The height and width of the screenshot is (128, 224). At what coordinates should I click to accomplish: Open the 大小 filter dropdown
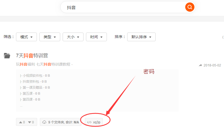tap(73, 37)
